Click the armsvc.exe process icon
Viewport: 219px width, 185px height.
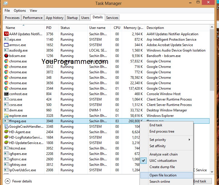6,45
